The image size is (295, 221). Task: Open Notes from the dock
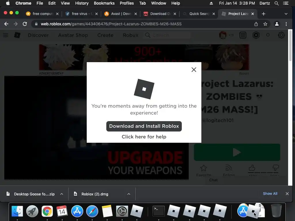click(107, 211)
